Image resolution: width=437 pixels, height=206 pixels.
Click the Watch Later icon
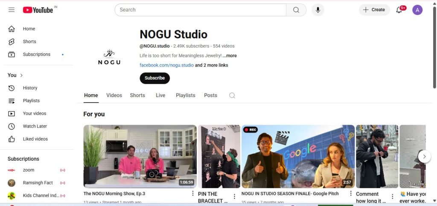(12, 126)
